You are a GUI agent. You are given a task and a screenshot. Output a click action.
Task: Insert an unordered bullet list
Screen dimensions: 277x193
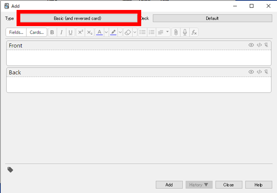pyautogui.click(x=142, y=32)
